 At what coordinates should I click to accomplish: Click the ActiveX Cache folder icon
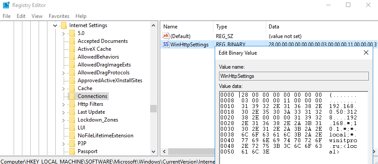click(72, 49)
